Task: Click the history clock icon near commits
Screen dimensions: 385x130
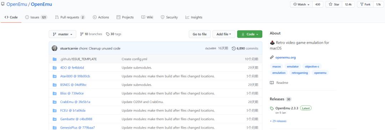Action: click(233, 48)
